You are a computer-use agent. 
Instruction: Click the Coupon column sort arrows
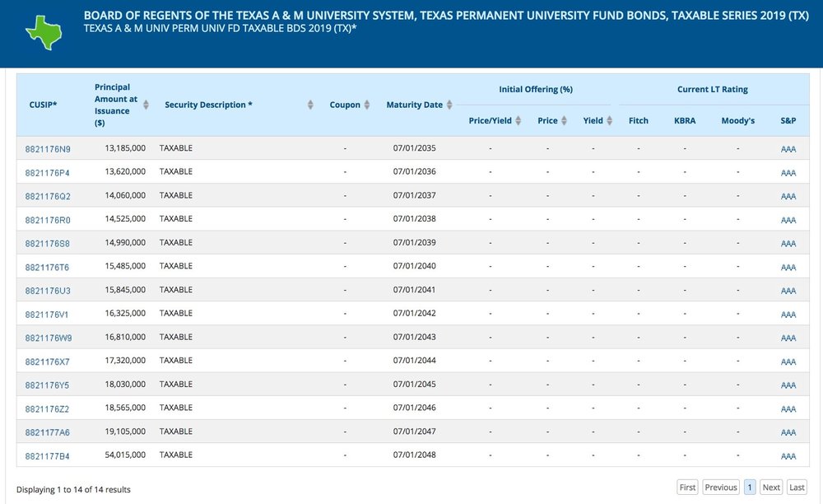point(367,105)
